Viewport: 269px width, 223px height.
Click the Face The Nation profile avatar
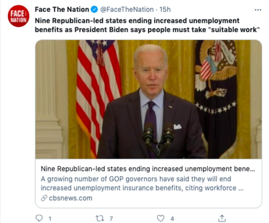18,16
